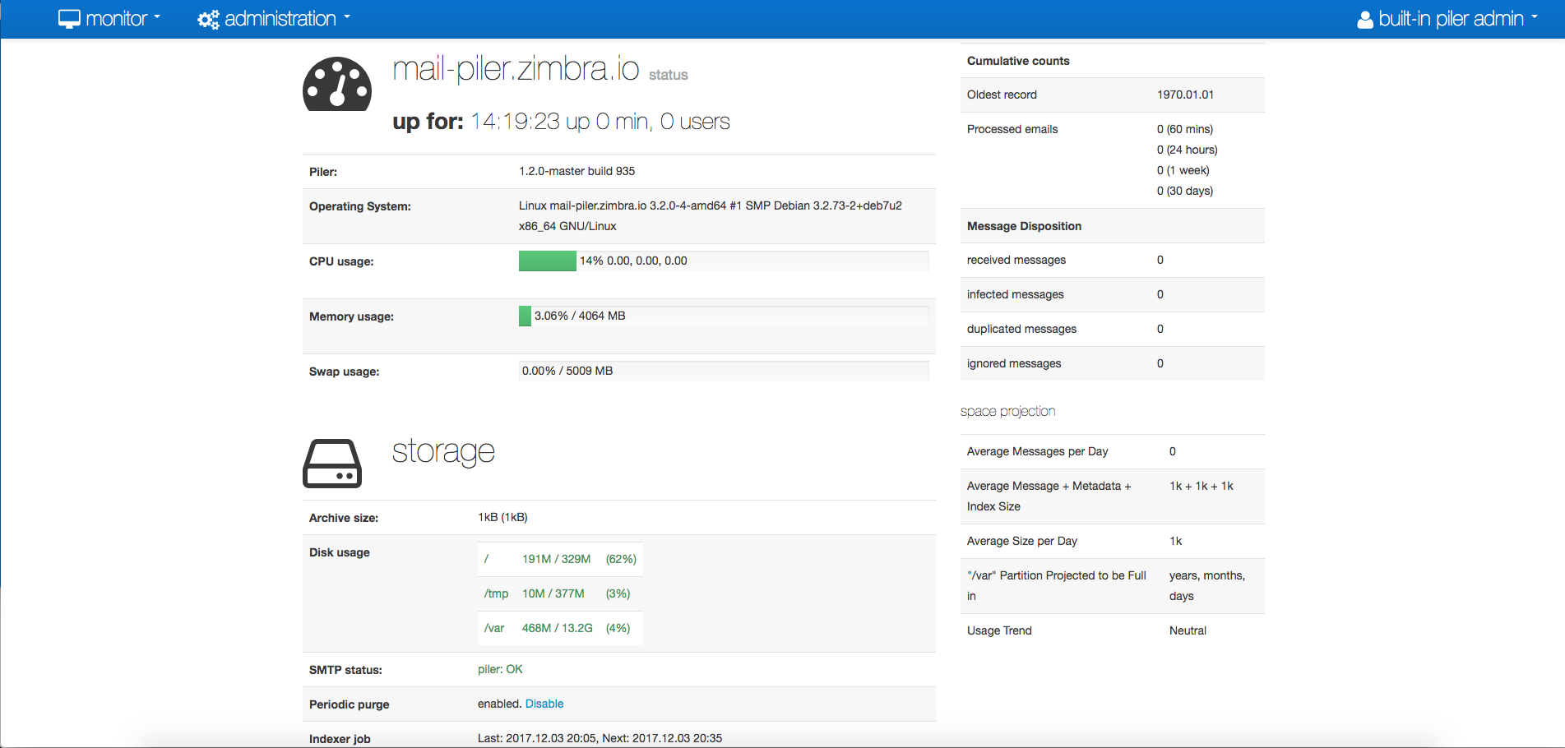Click the Swap usage progress bar
Viewport: 1565px width, 748px height.
click(x=724, y=371)
